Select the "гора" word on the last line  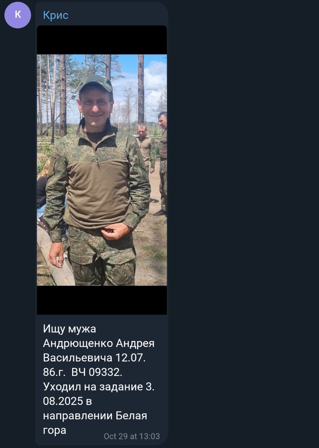point(55,431)
